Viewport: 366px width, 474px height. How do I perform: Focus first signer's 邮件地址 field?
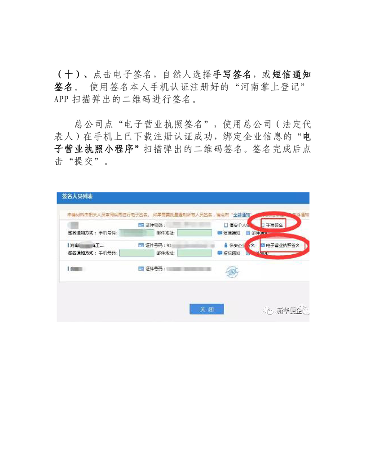[x=194, y=233]
